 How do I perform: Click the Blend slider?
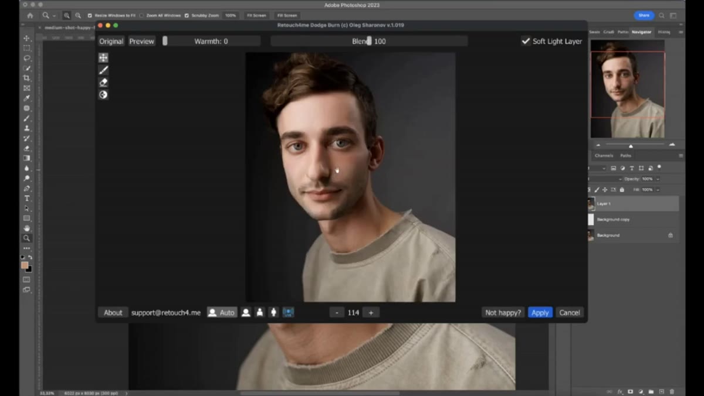369,41
